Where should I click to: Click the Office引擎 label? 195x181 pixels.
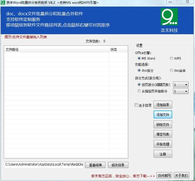click(x=143, y=53)
